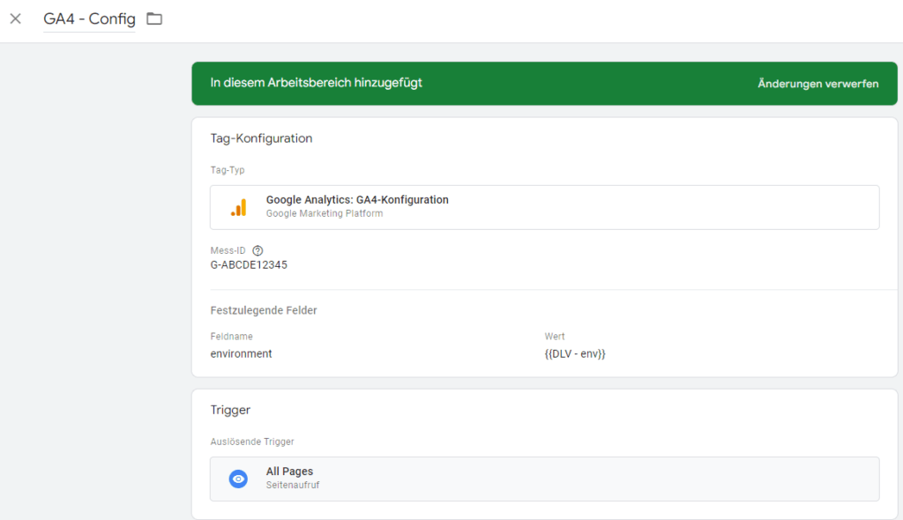Screen dimensions: 903x520
Task: Click the Mess-ID label
Action: [x=228, y=250]
